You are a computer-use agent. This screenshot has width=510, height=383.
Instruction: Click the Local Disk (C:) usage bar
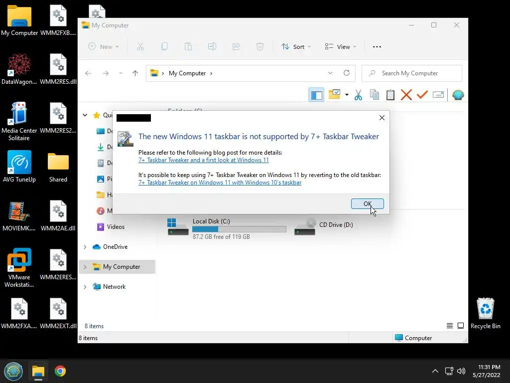(240, 229)
